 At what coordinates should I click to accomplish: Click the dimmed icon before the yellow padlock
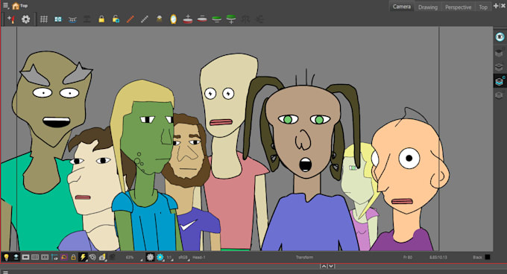point(87,19)
